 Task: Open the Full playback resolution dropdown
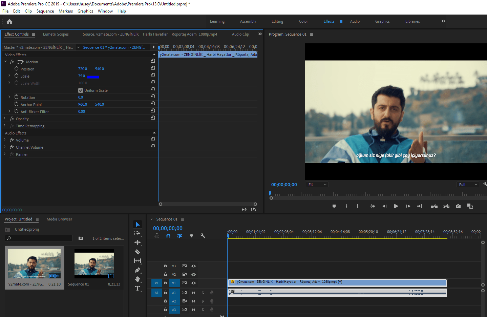[468, 185]
